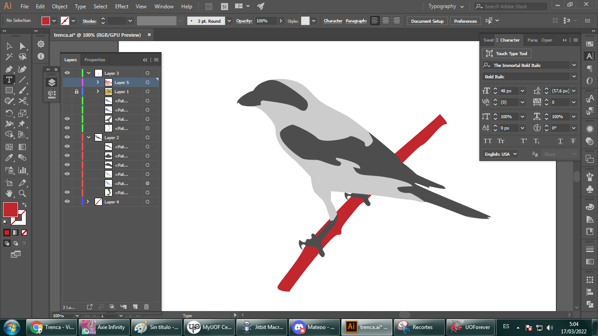Align text right in control bar
This screenshot has height=336, width=598.
(x=397, y=21)
